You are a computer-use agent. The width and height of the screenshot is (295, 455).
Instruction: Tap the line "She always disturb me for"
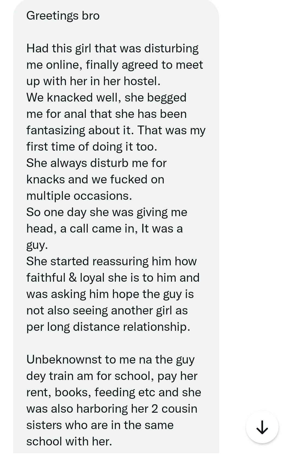click(96, 163)
